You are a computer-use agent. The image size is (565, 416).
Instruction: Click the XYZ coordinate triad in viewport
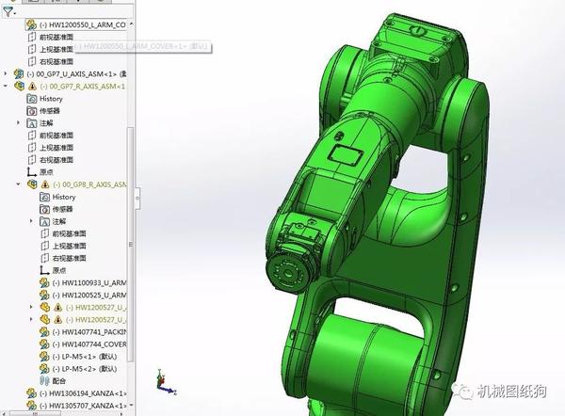point(164,382)
